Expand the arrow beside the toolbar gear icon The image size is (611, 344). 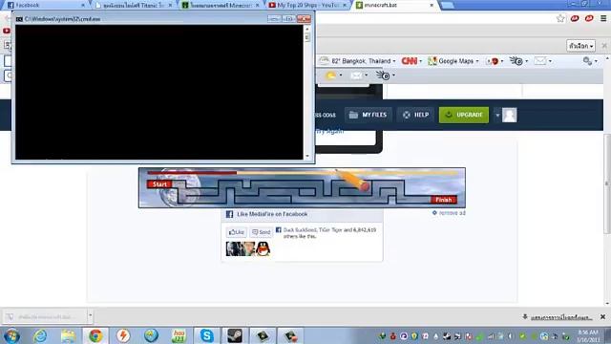tap(596, 61)
